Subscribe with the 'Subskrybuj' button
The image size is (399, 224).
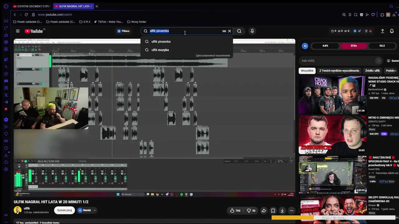coord(65,210)
